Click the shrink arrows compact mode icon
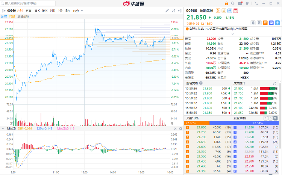 [256, 3]
